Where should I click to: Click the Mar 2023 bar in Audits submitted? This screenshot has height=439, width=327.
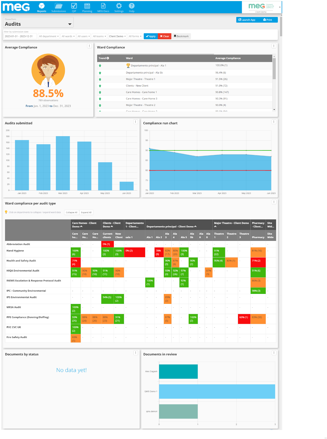coord(63,163)
